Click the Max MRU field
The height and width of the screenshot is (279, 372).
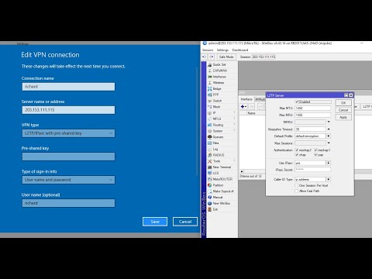tap(312, 115)
